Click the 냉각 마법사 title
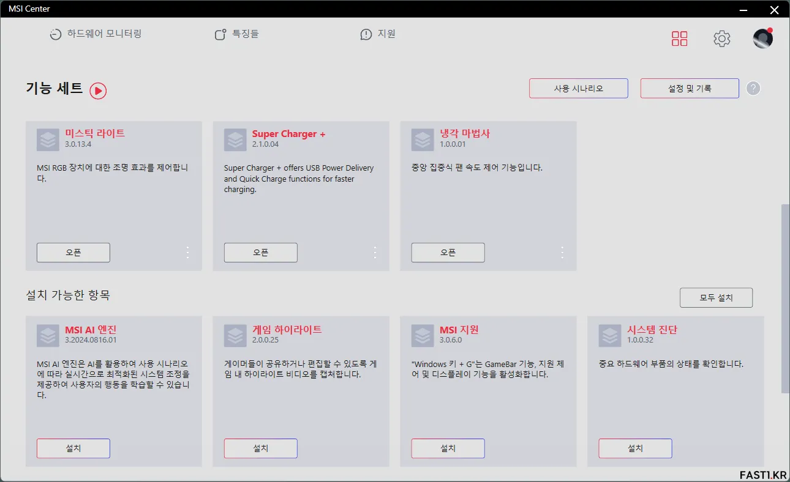Screen dimensions: 790x482 click(465, 133)
